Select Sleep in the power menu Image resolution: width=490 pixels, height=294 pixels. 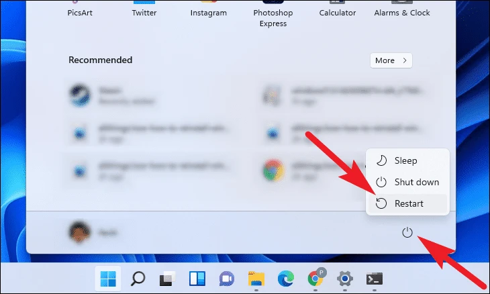tap(408, 160)
